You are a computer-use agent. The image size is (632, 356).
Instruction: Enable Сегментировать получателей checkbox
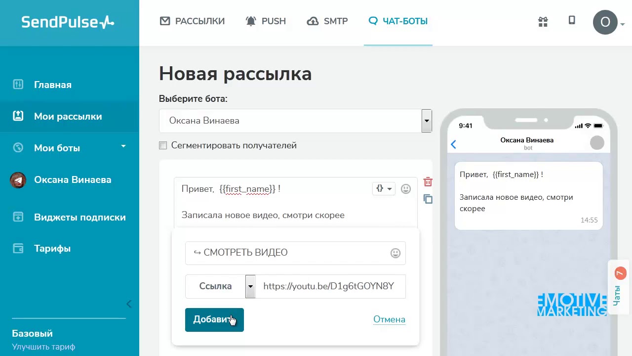point(163,145)
